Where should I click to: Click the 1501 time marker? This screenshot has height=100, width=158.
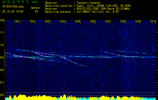coord(17,21)
